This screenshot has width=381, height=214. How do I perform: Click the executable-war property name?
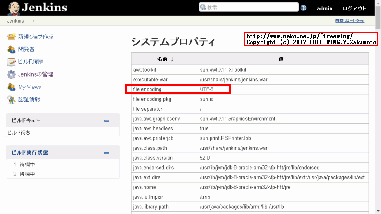tap(150, 79)
